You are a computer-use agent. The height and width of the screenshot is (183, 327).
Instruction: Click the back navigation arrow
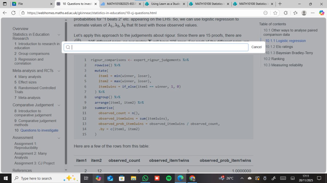coord(4,13)
